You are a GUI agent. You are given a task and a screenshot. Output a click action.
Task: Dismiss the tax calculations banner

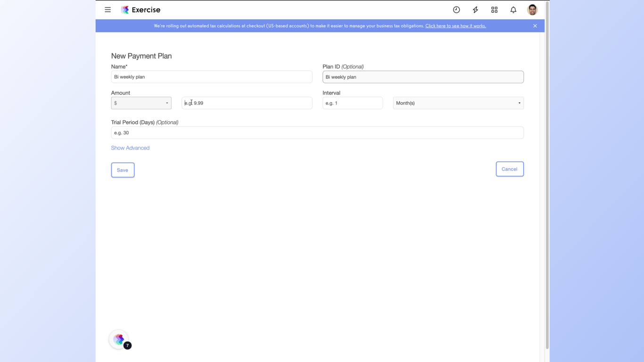[x=535, y=26]
